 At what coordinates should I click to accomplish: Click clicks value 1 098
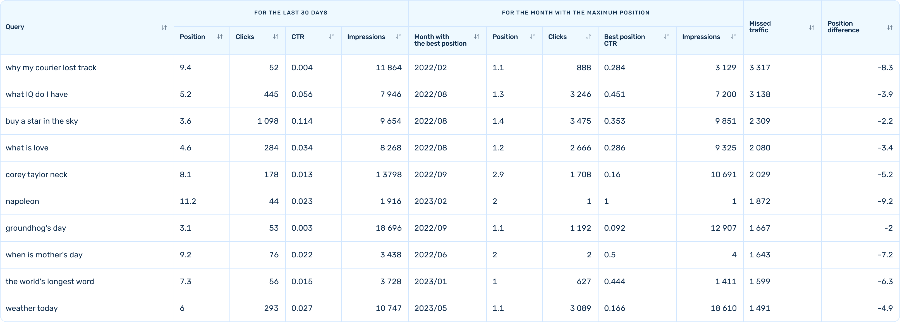click(268, 121)
